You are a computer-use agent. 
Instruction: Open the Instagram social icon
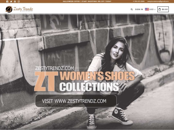19,2
